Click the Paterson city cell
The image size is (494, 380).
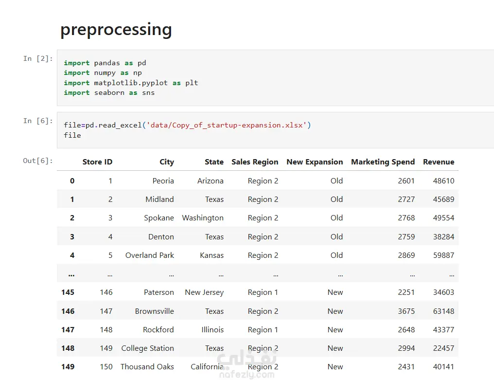[x=159, y=292]
